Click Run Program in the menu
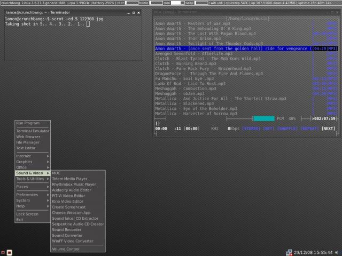342x256 pixels. [x=28, y=123]
